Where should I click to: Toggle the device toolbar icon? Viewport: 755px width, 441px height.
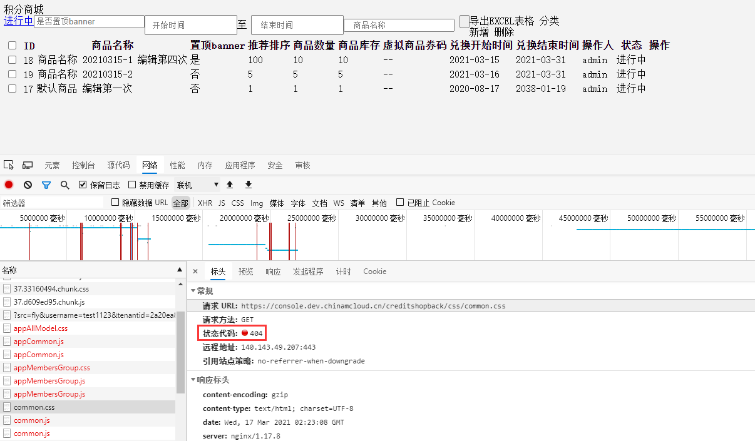point(28,165)
